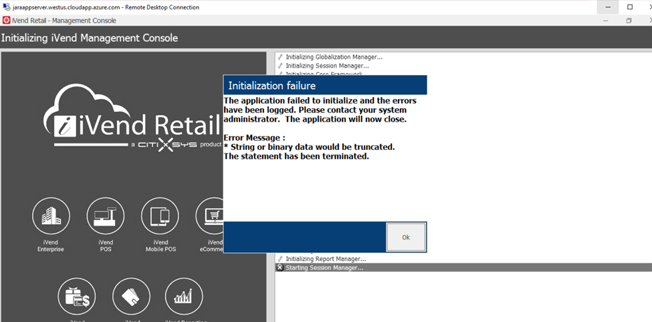Select the iVend Mobile POS devices icon
The height and width of the screenshot is (322, 652).
pyautogui.click(x=160, y=216)
